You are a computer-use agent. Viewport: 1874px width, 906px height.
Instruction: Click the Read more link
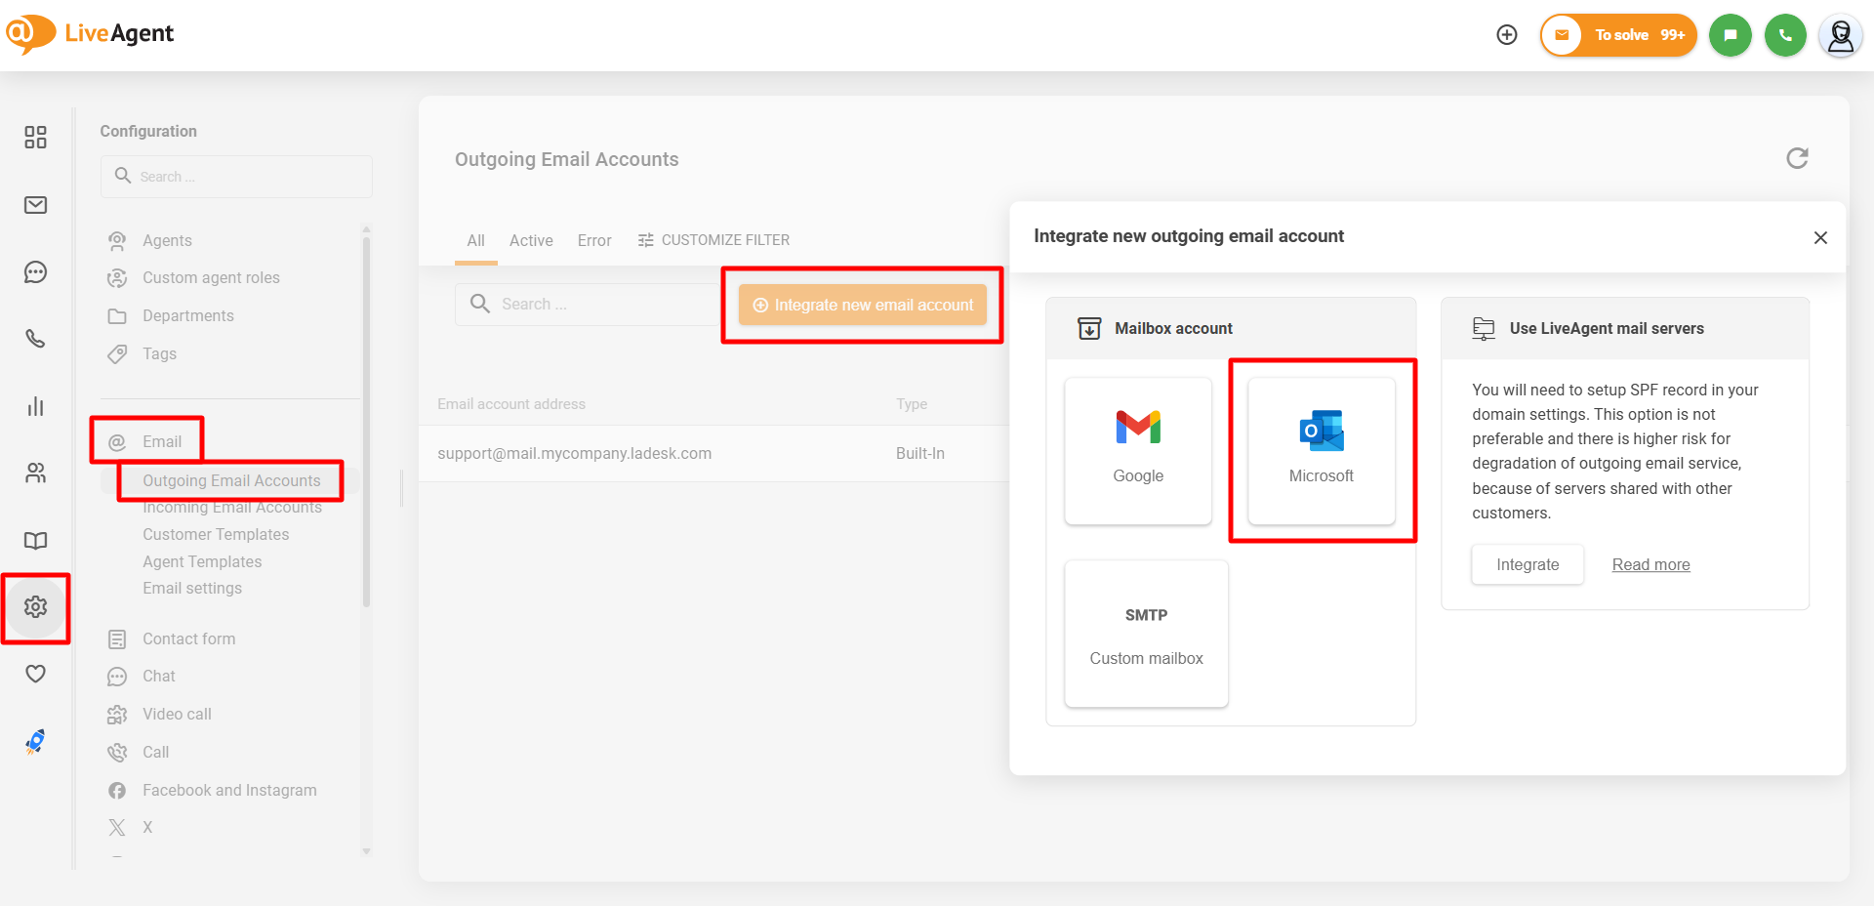[1650, 565]
